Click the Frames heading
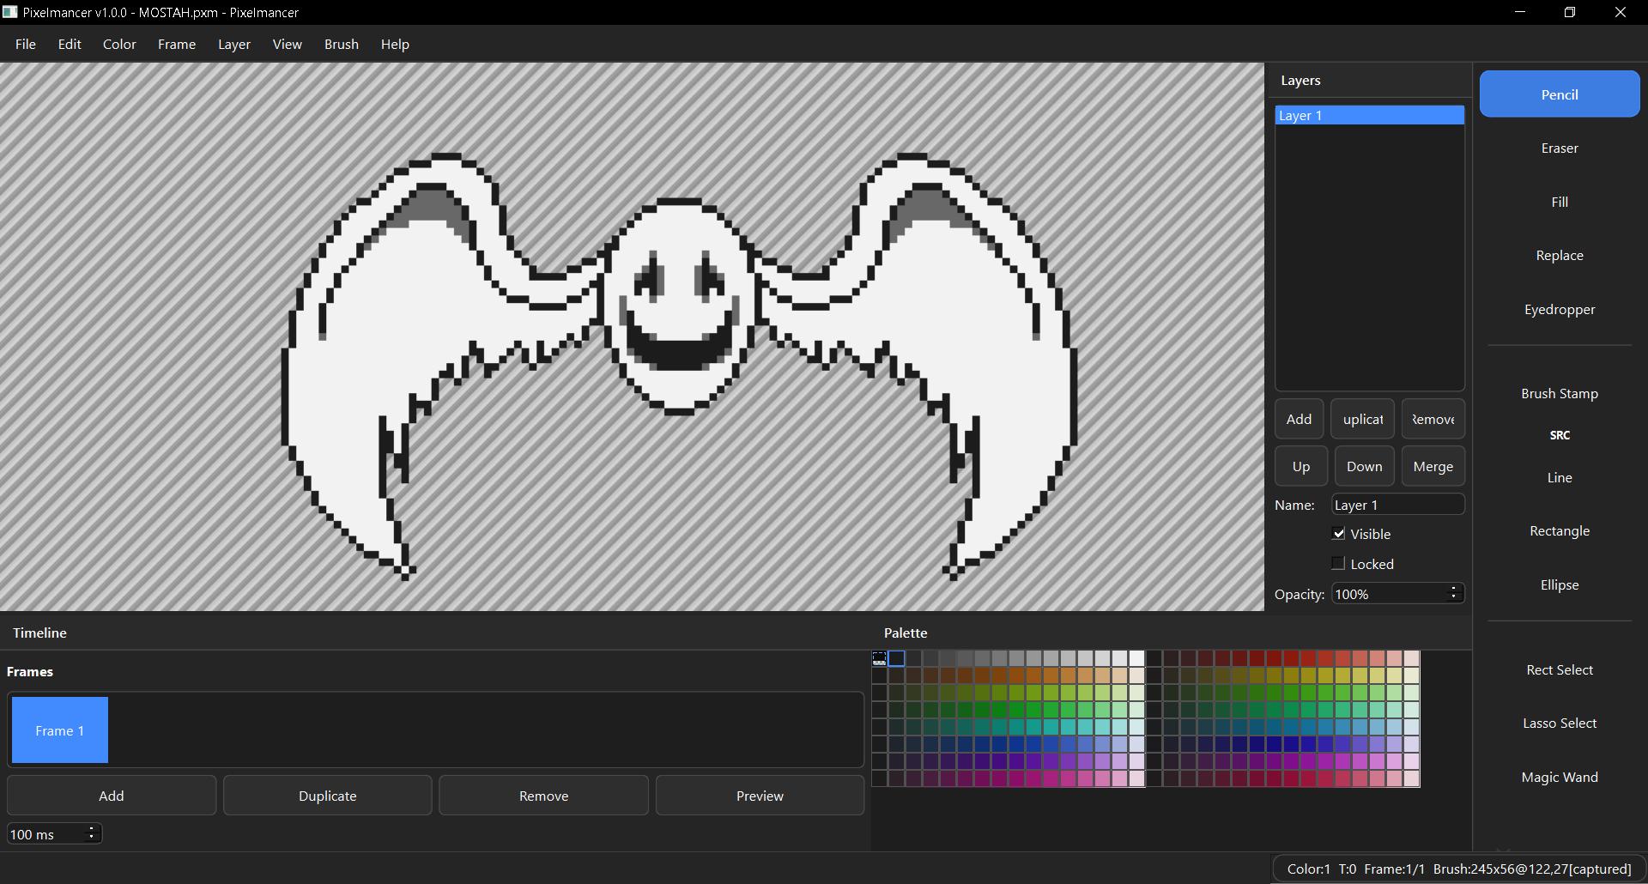Viewport: 1648px width, 884px height. tap(30, 671)
